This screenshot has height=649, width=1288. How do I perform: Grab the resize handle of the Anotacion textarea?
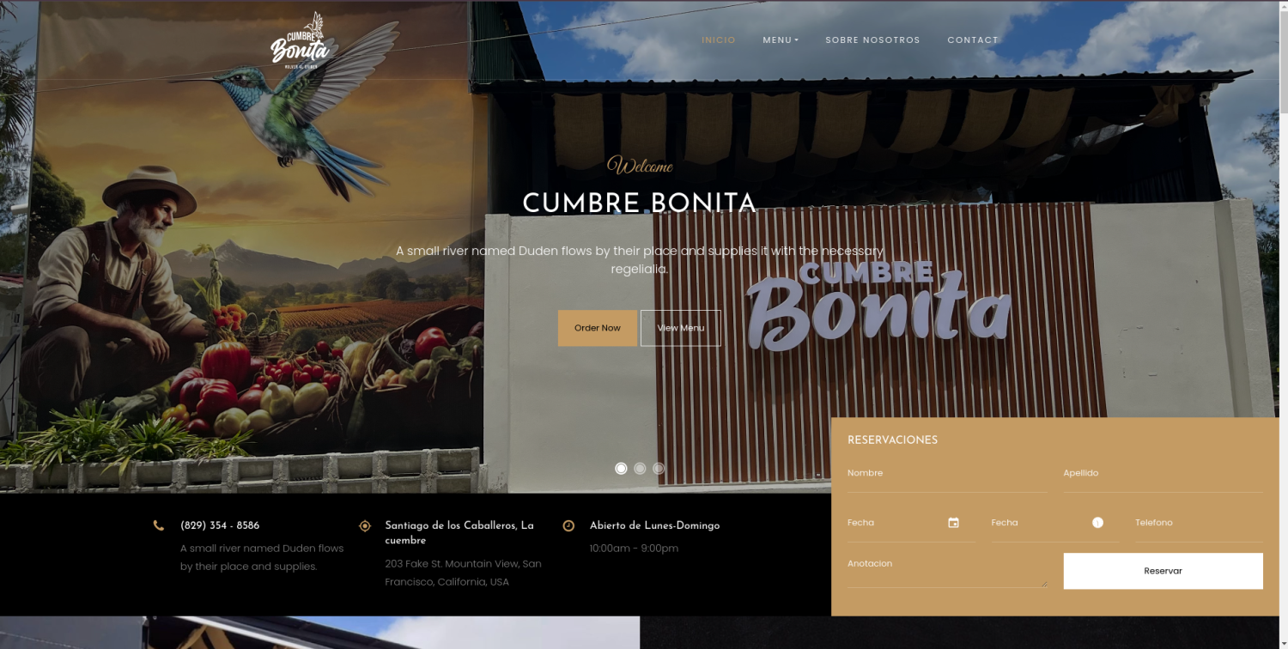[x=1044, y=584]
